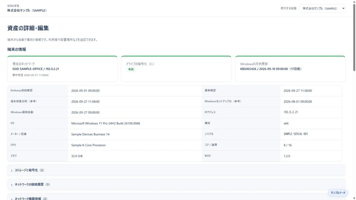Click the dropdown arrow of organization selector

(x=343, y=9)
